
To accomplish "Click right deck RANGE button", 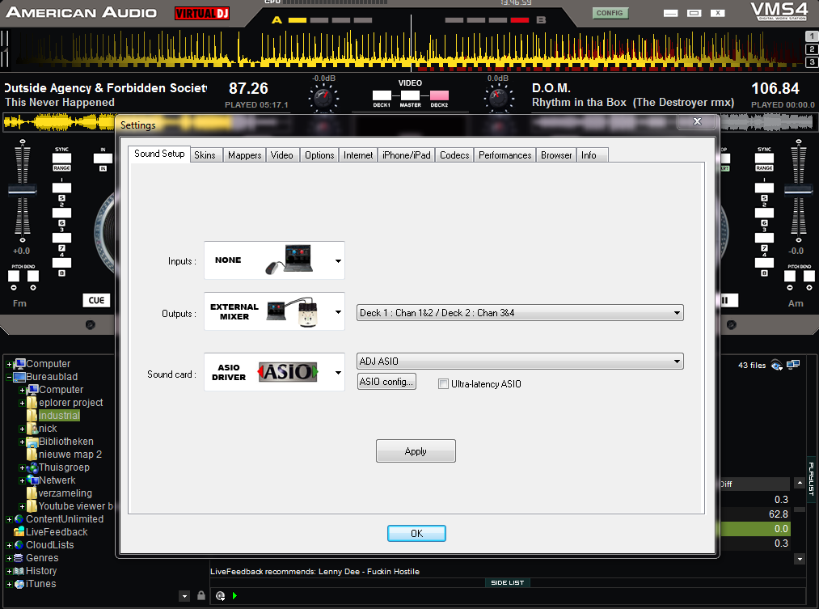I will click(764, 168).
